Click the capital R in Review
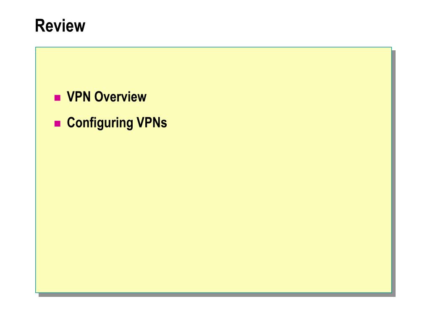The image size is (430, 322). point(40,26)
